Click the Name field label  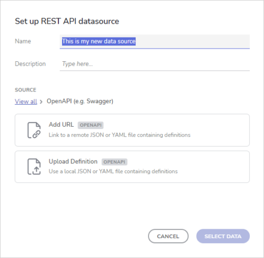point(23,41)
